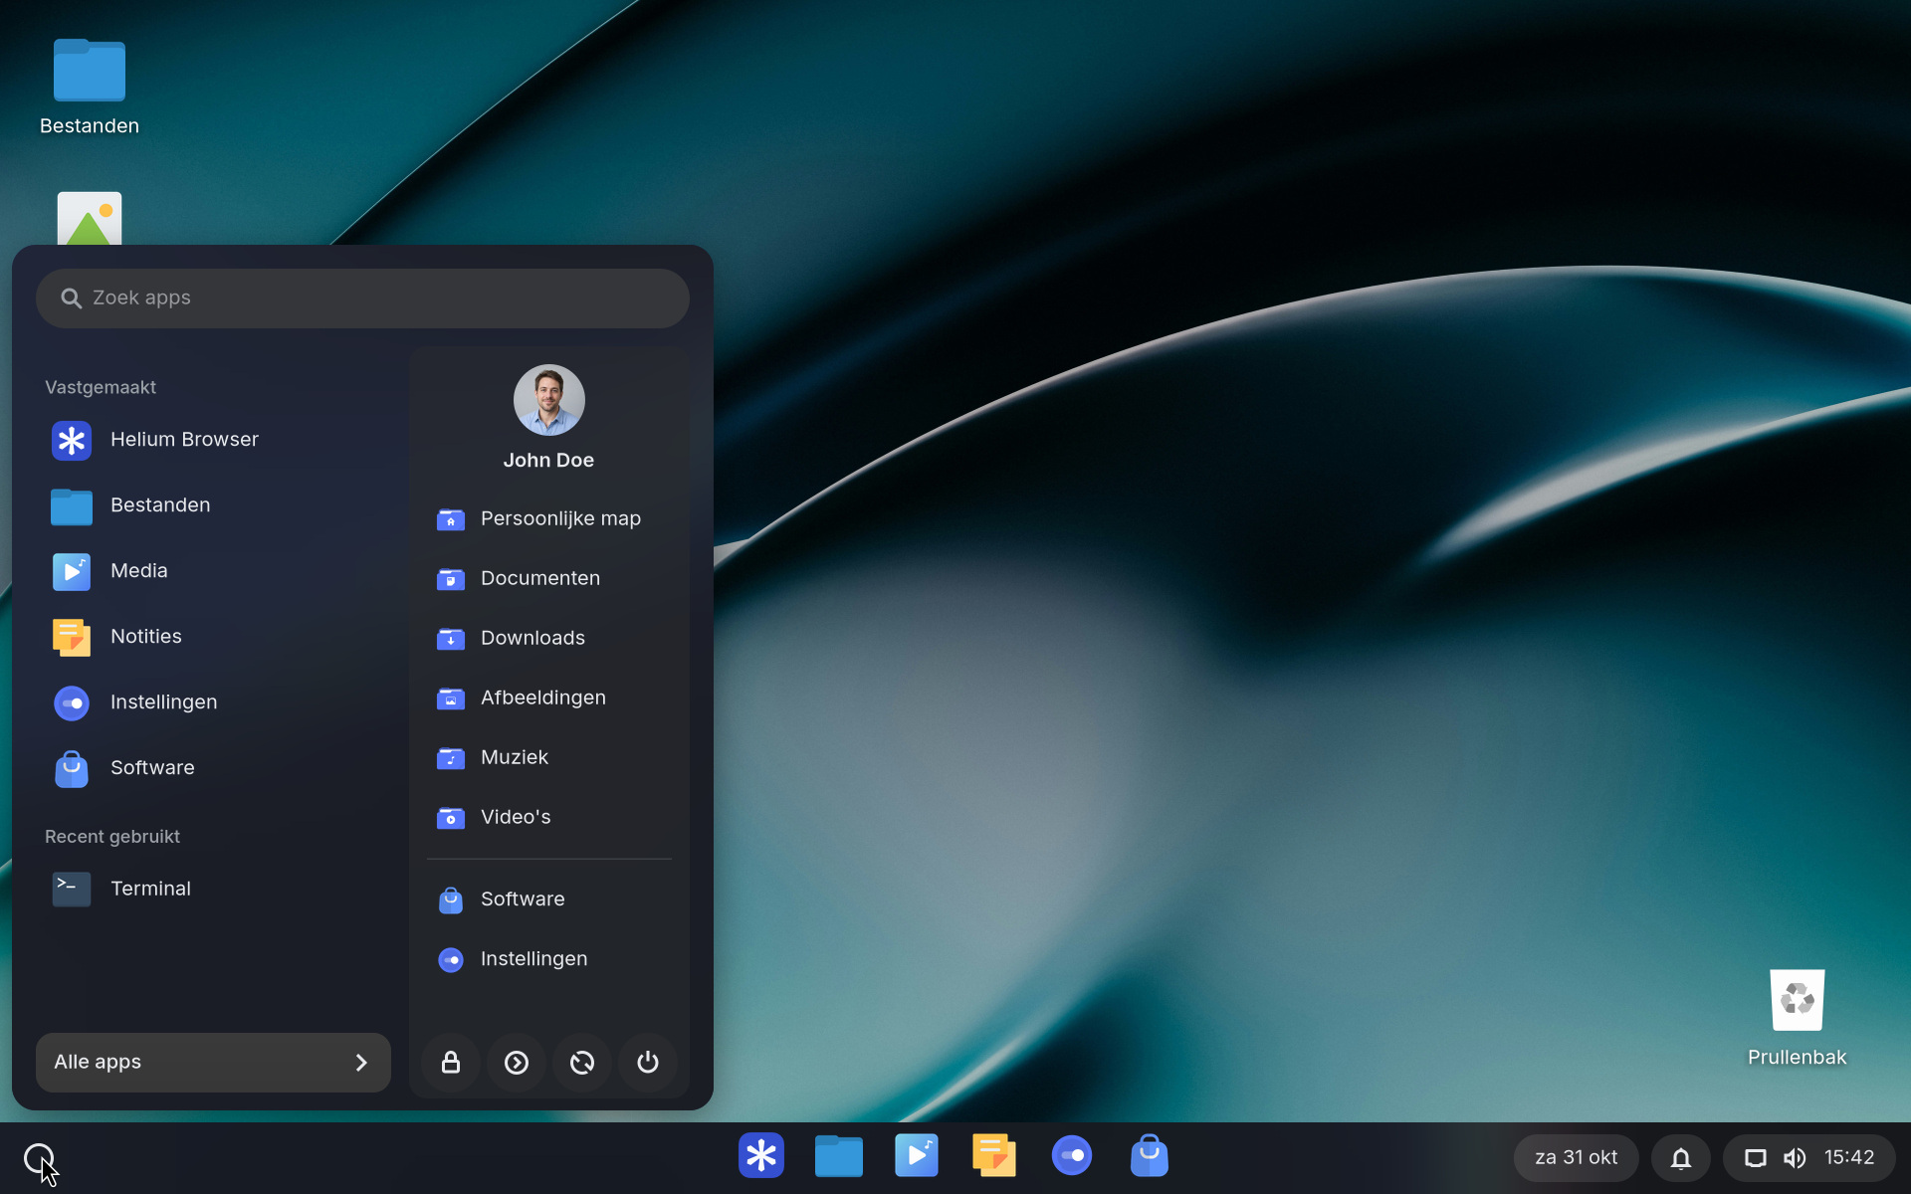The width and height of the screenshot is (1911, 1194).
Task: Lock the screen with the padlock button
Action: coord(451,1063)
